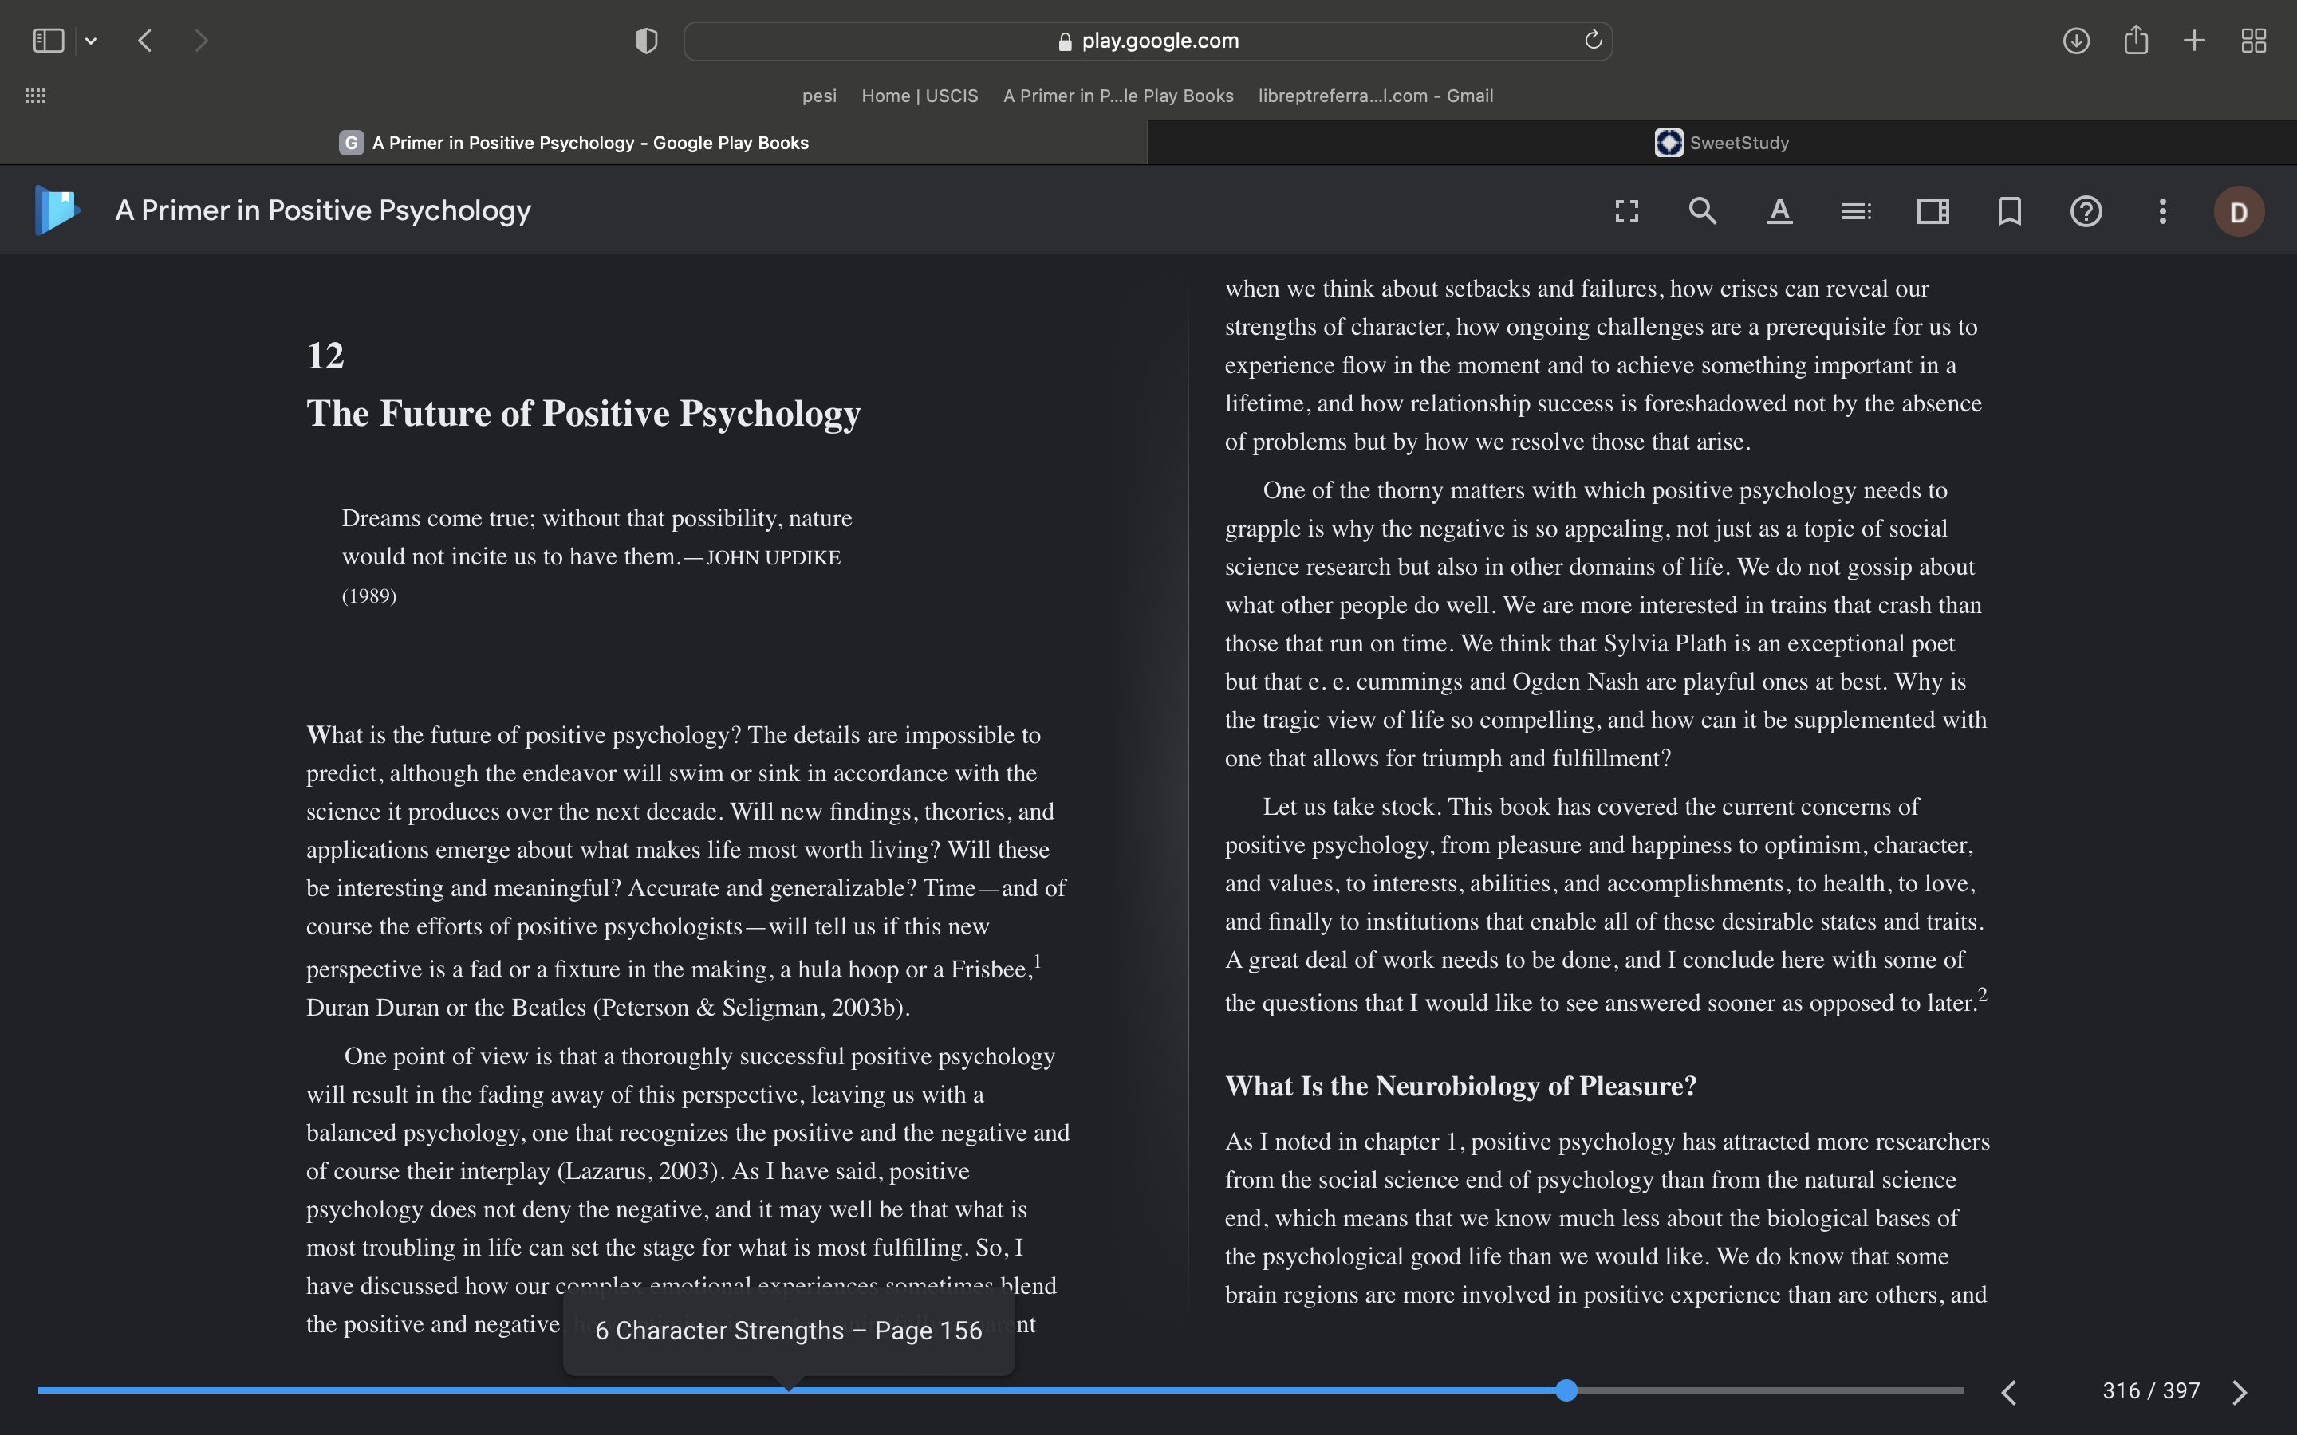Open the A Primer in P...le Play Books bookmark
This screenshot has height=1435, width=2297.
(1118, 96)
